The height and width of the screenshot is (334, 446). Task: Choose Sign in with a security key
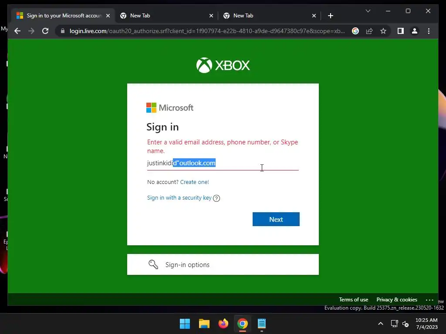pos(179,198)
